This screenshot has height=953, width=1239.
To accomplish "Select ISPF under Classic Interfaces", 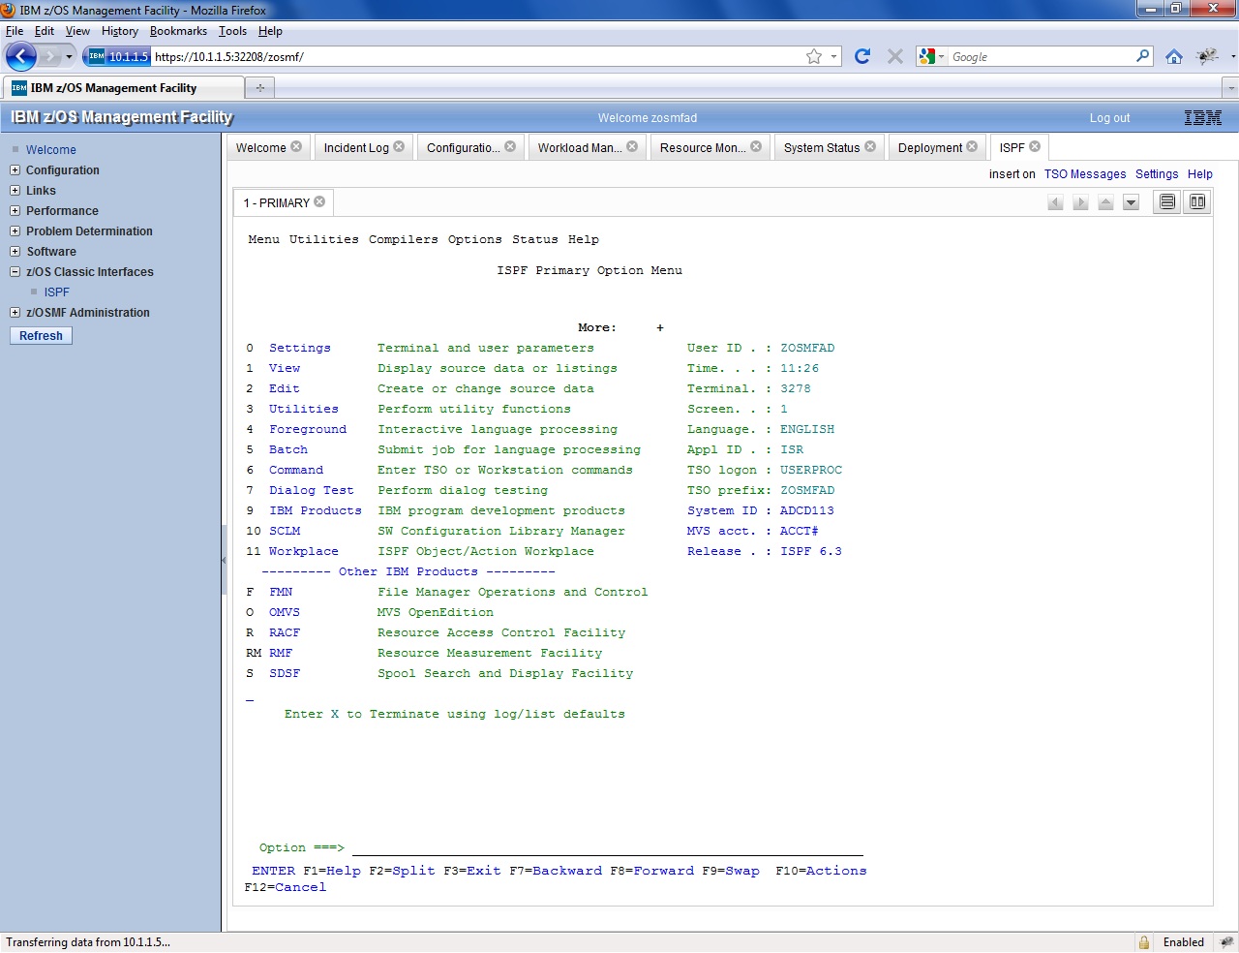I will tap(56, 292).
